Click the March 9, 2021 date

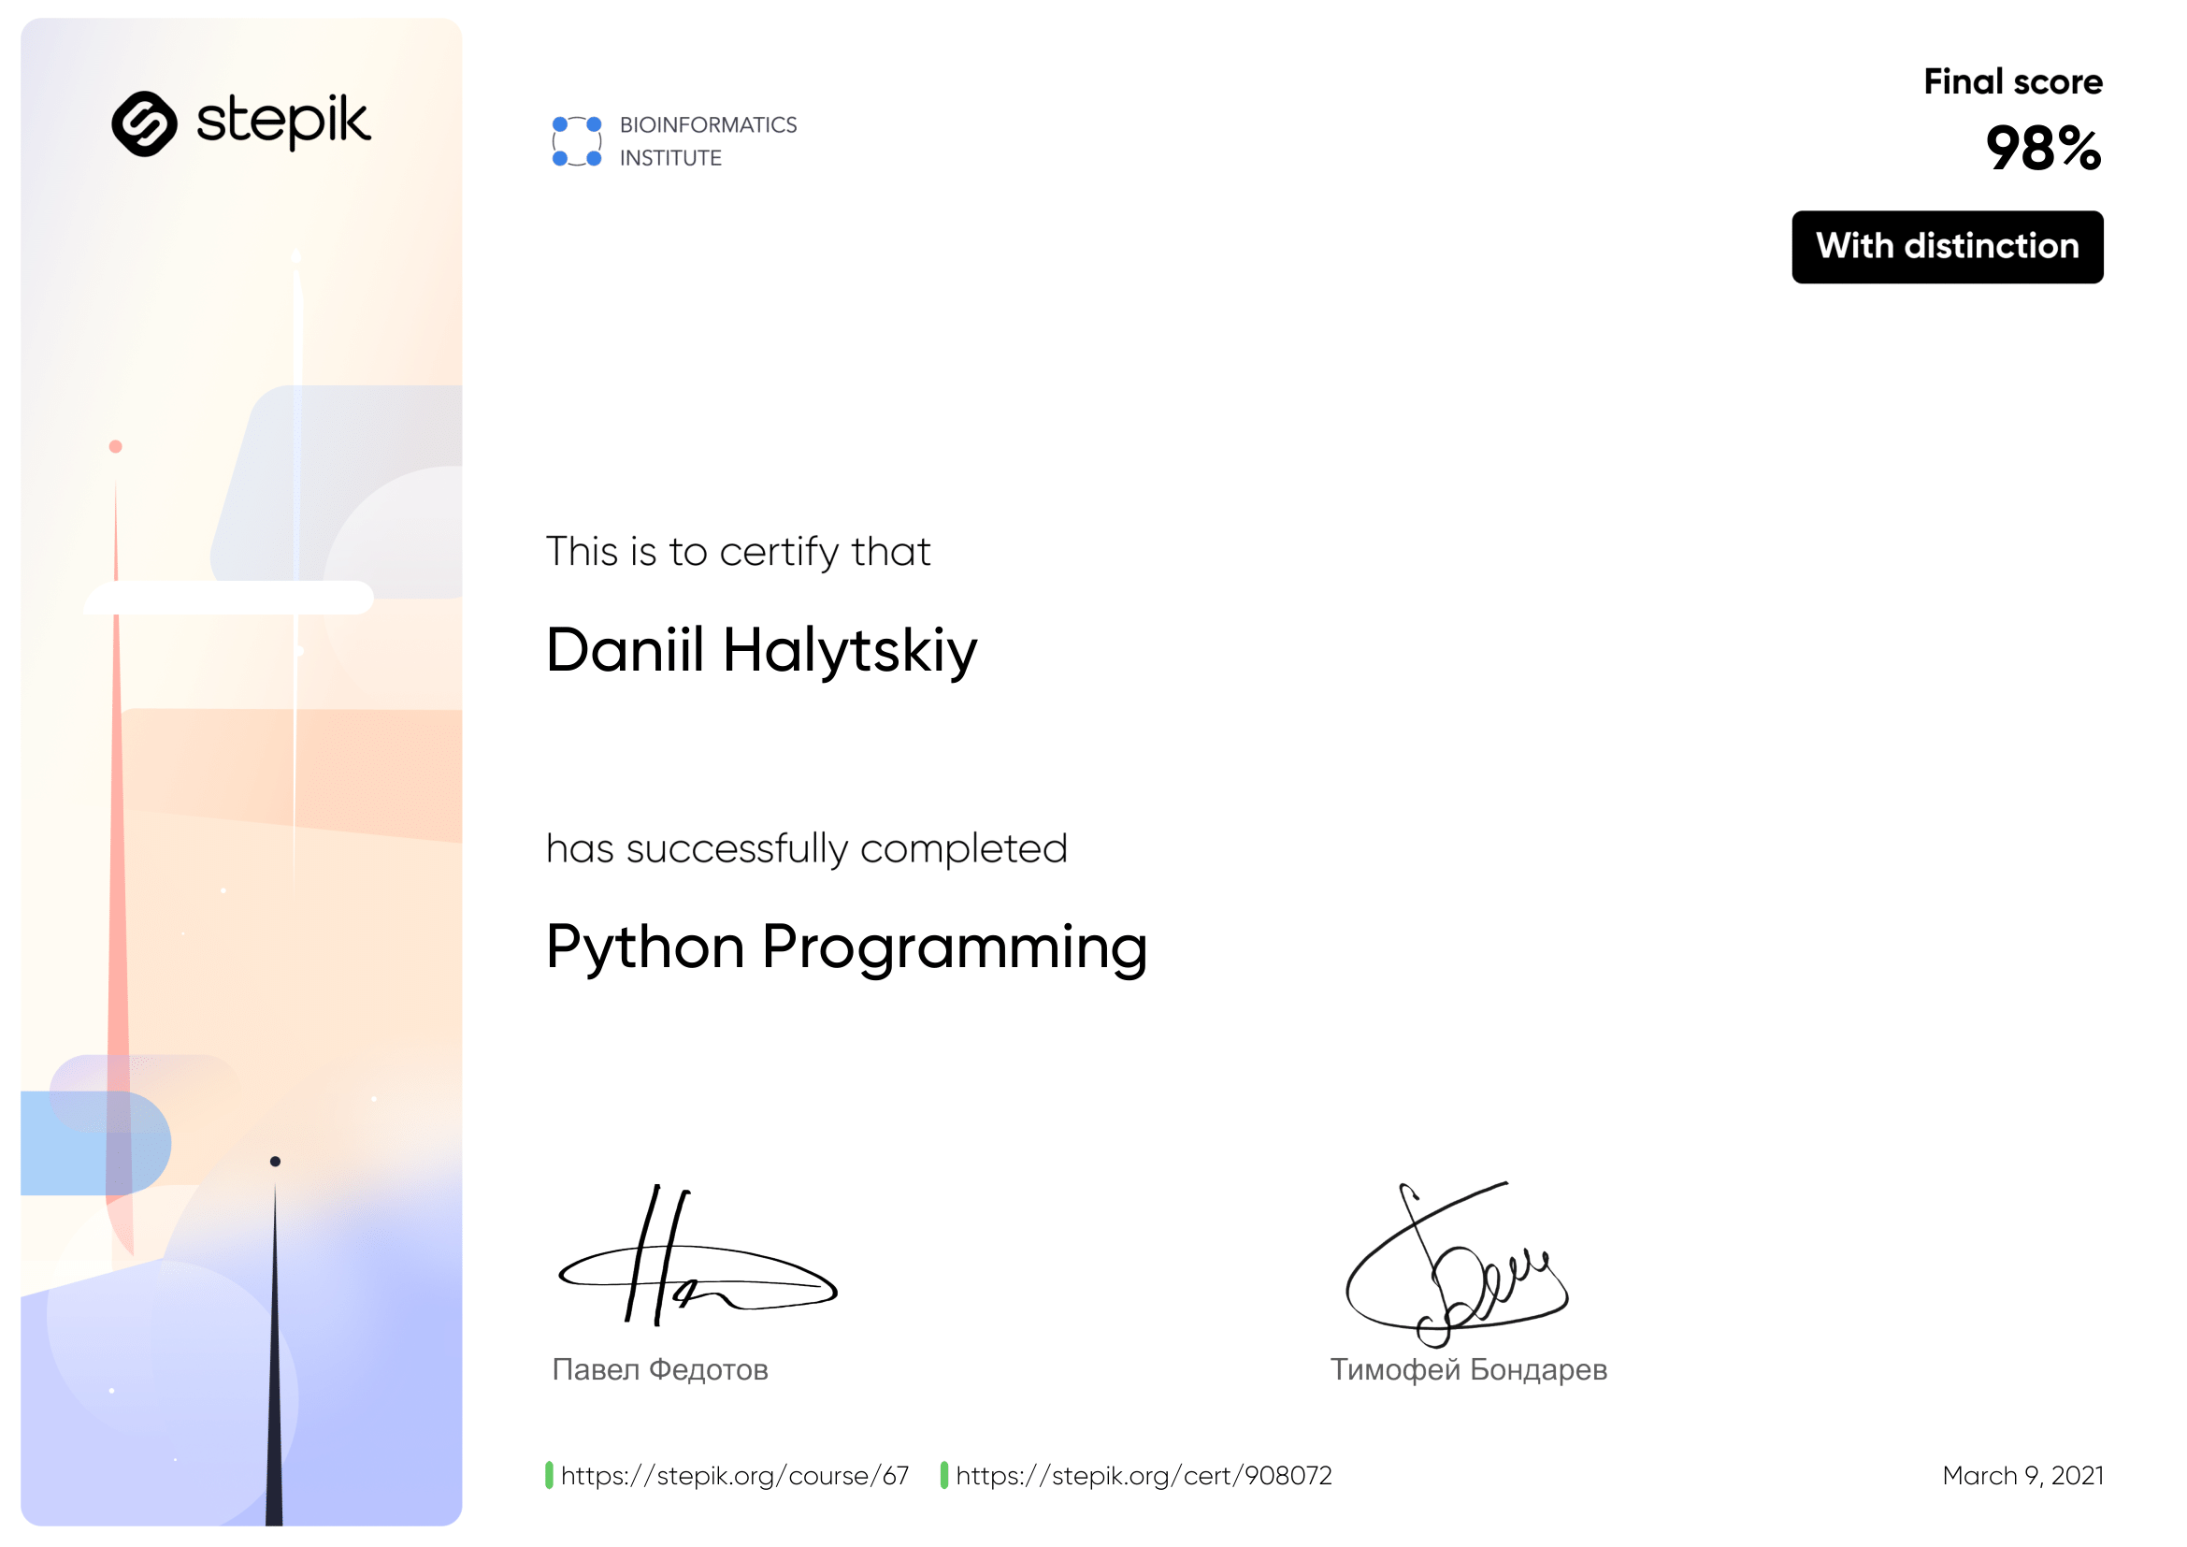click(x=2022, y=1476)
